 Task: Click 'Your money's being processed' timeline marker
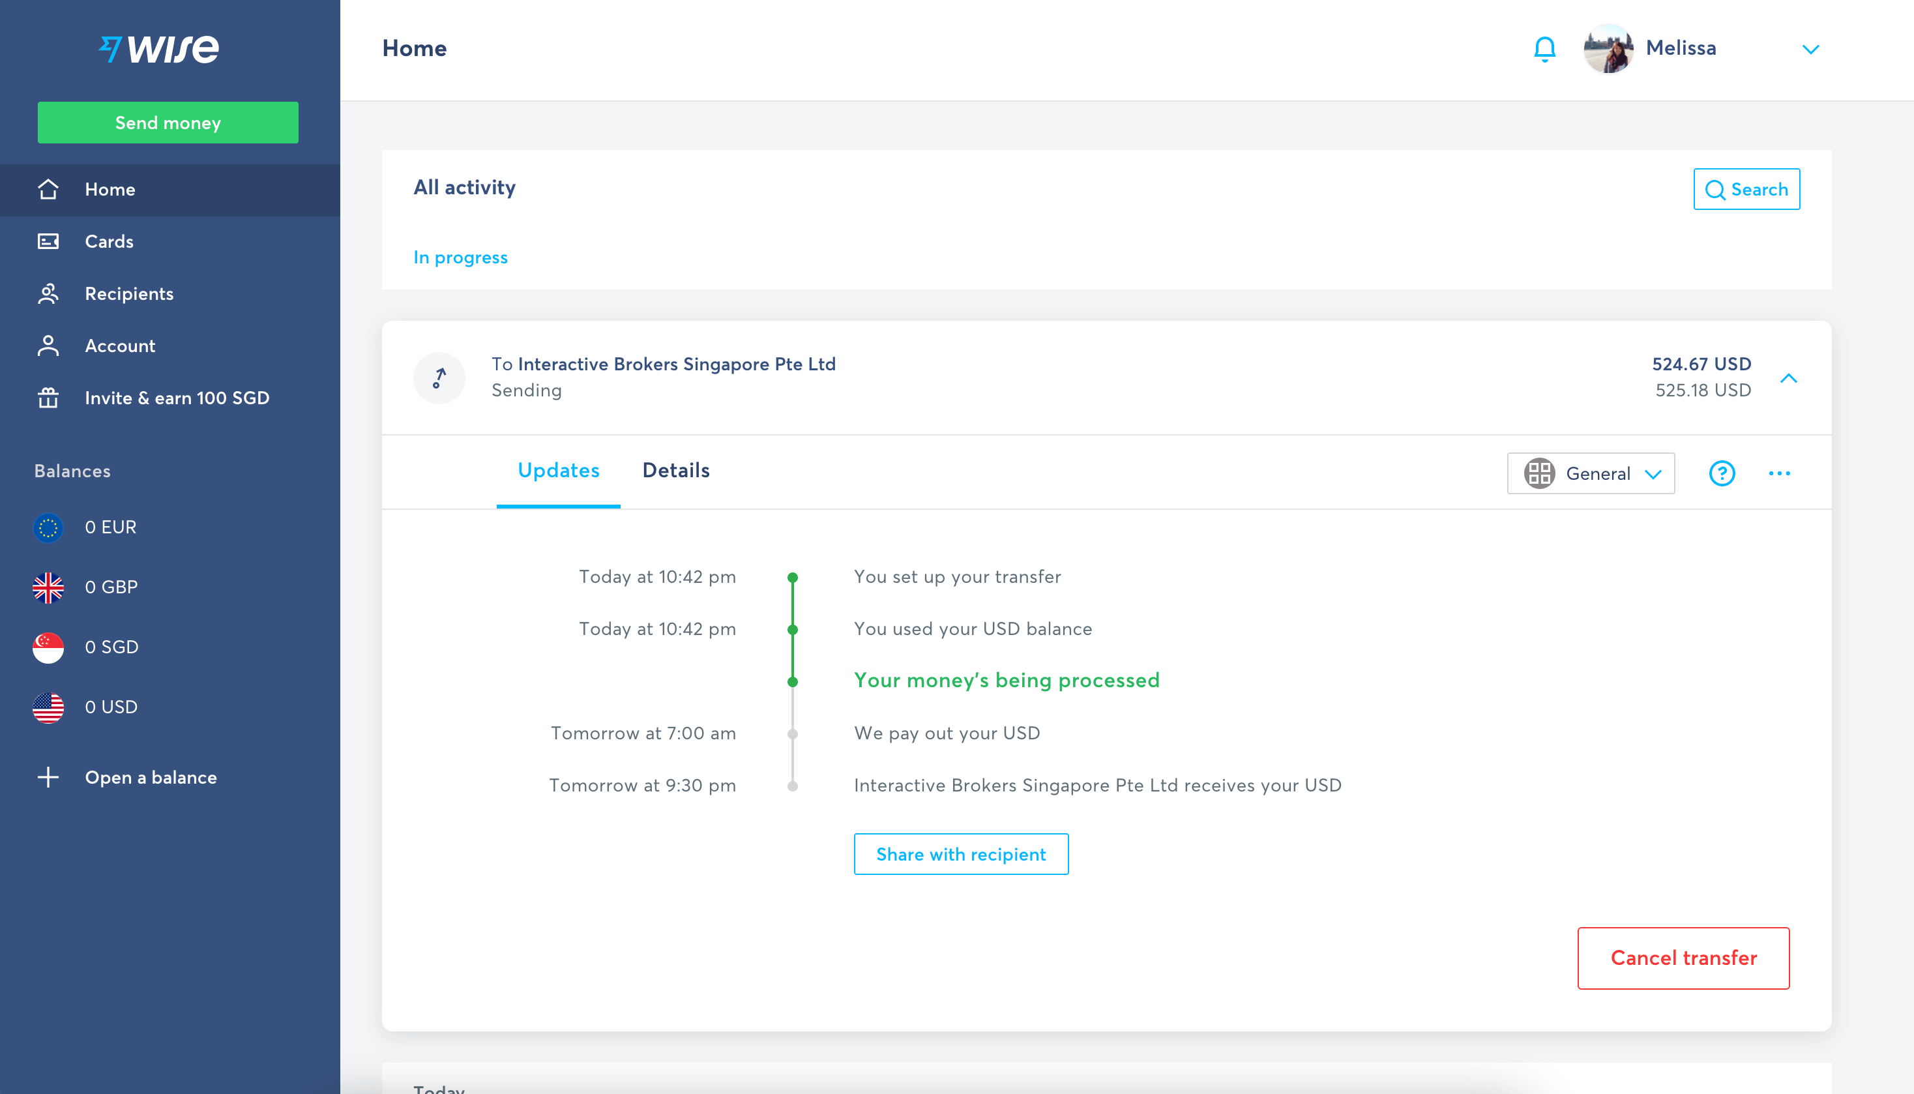[793, 681]
